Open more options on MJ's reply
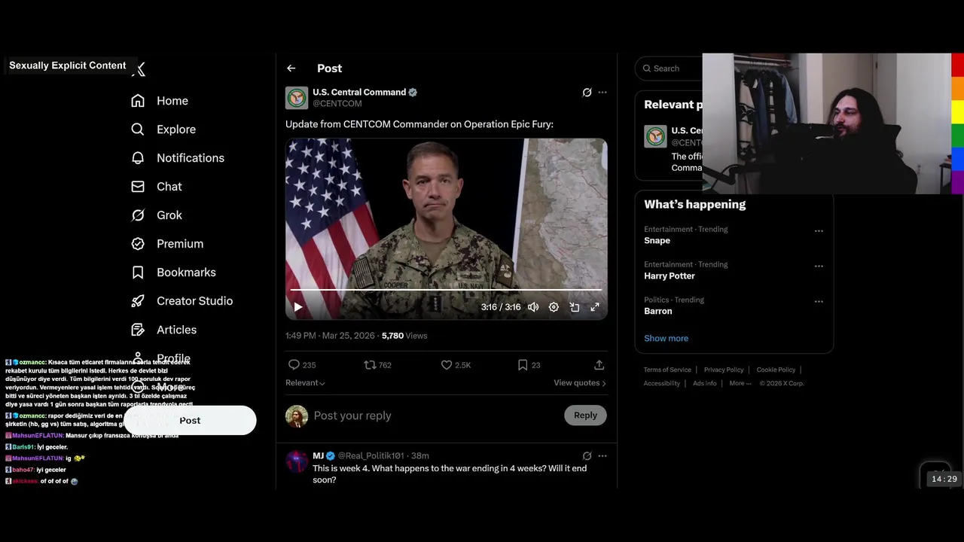964x542 pixels. [602, 456]
